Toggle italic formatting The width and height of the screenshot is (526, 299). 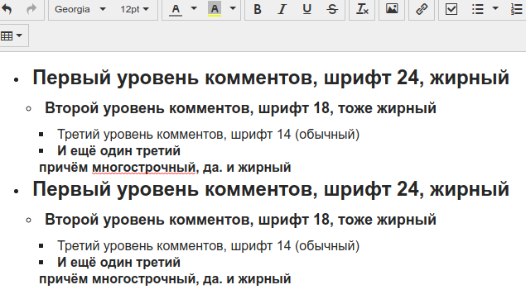click(282, 9)
